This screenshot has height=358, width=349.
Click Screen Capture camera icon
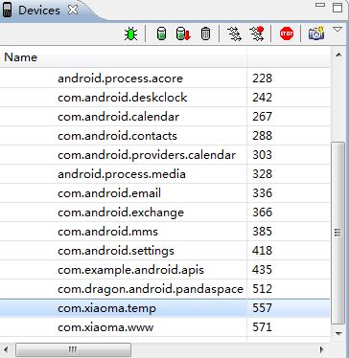[x=316, y=34]
